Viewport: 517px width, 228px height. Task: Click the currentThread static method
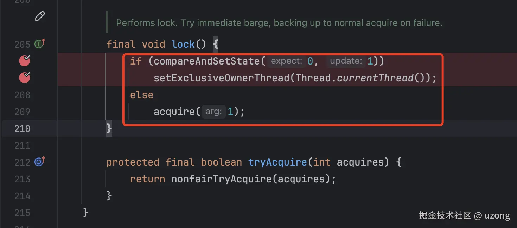375,78
